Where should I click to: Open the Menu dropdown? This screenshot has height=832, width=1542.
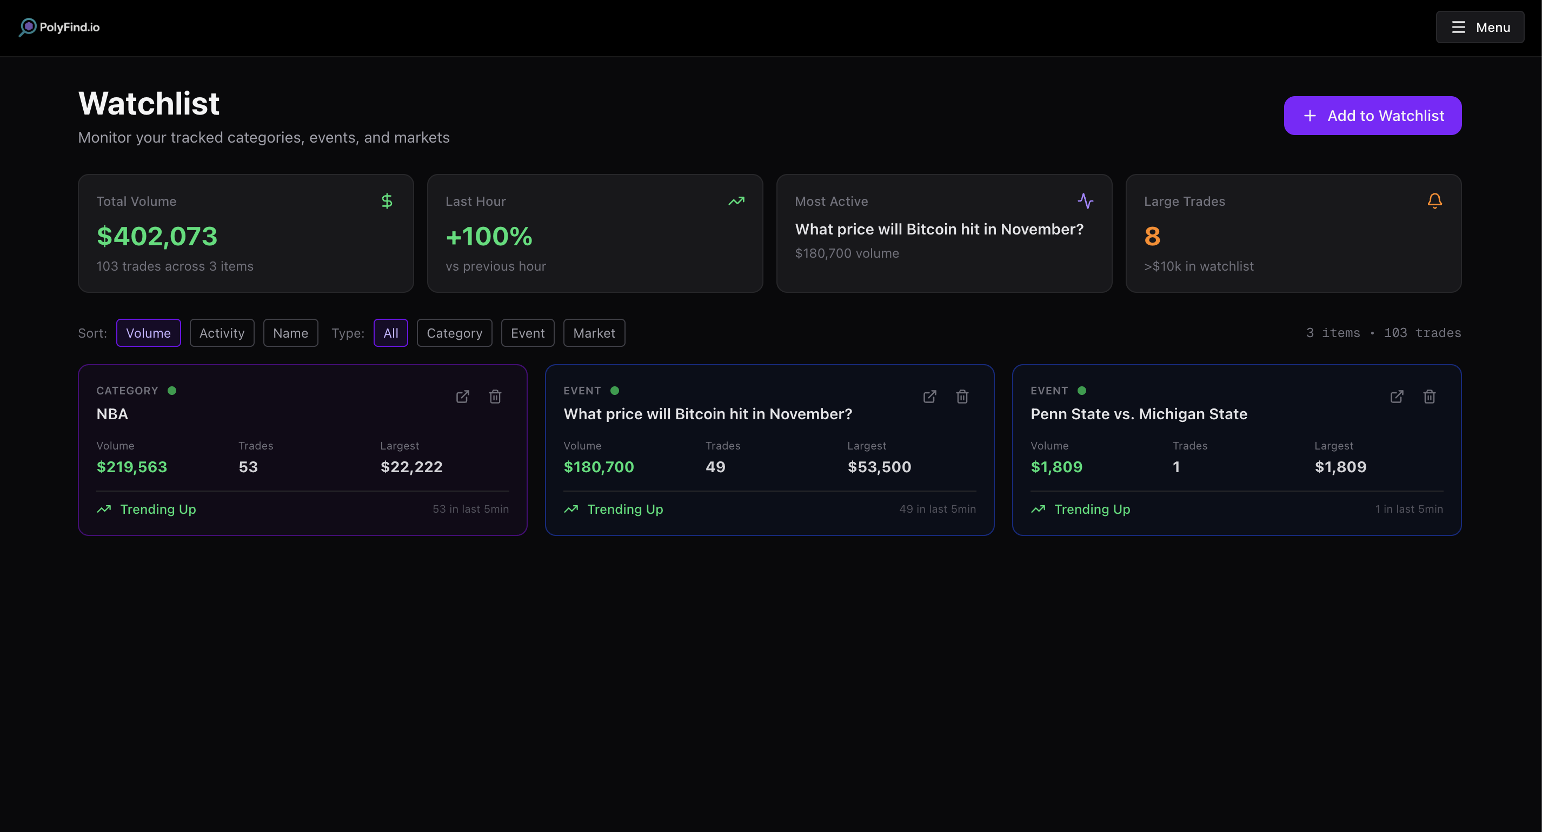(x=1480, y=27)
